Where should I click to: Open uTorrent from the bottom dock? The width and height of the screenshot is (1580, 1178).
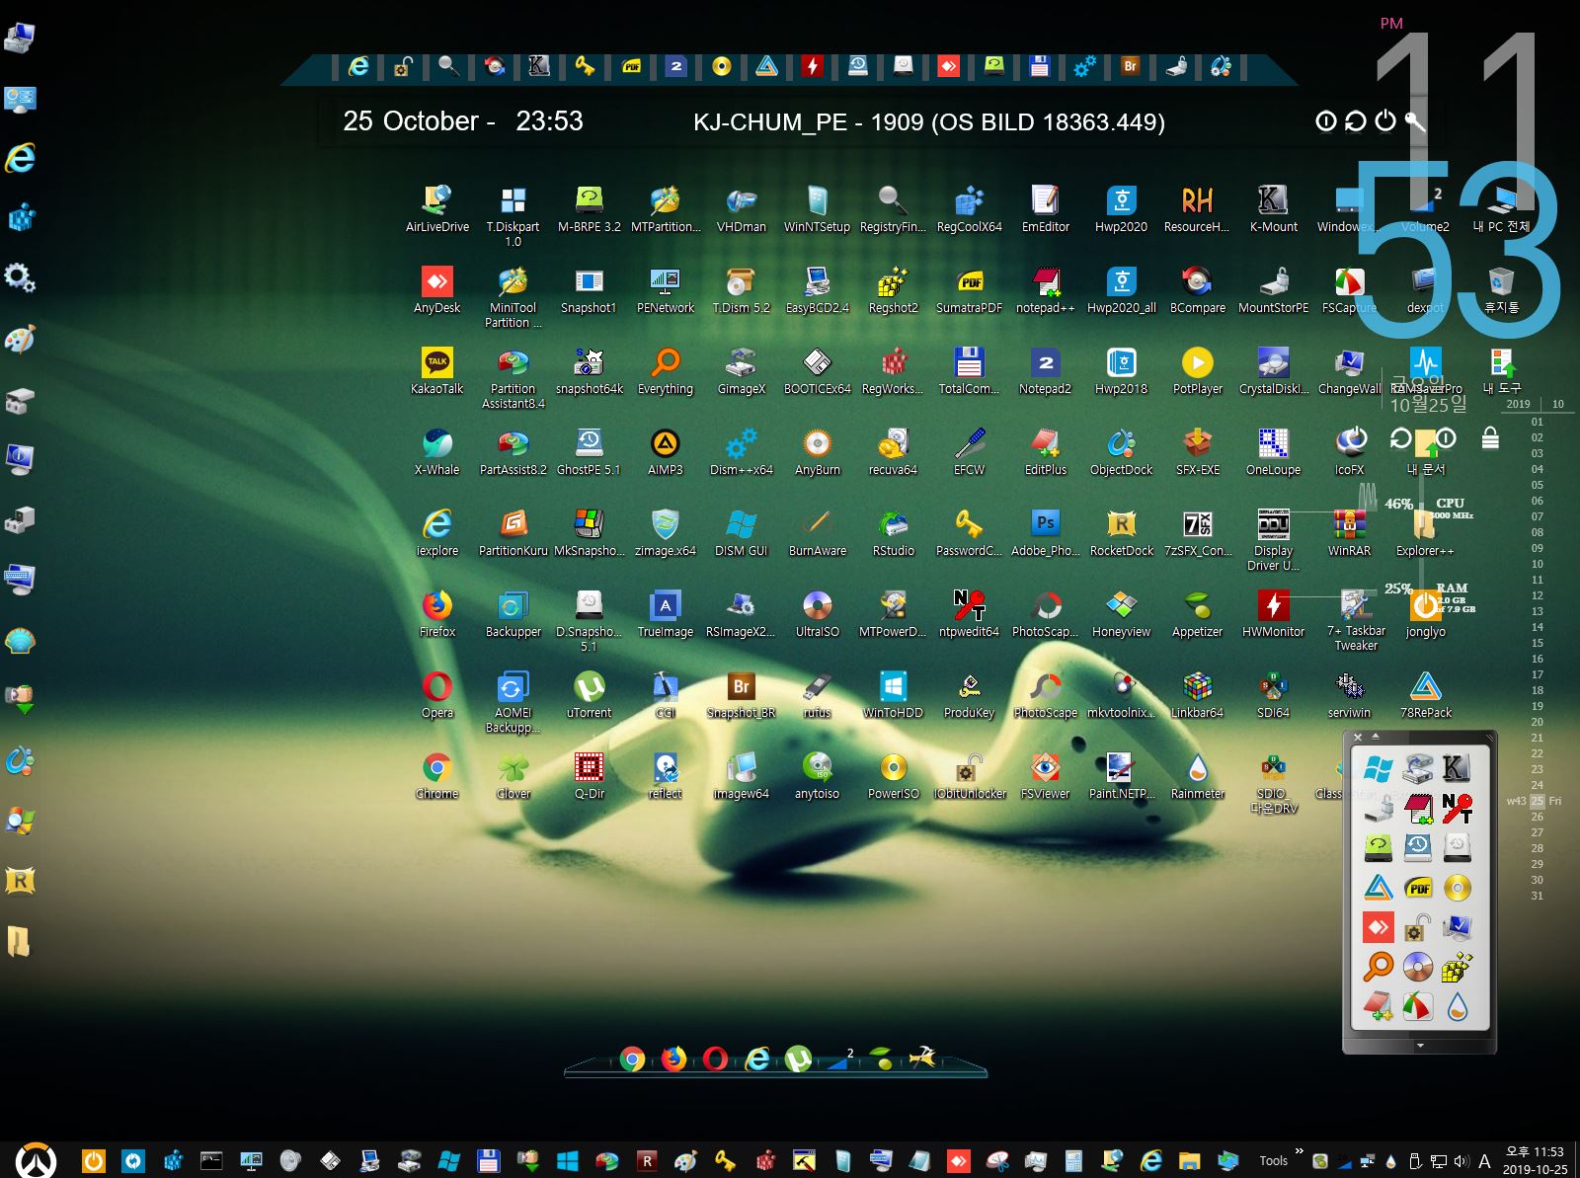coord(798,1060)
